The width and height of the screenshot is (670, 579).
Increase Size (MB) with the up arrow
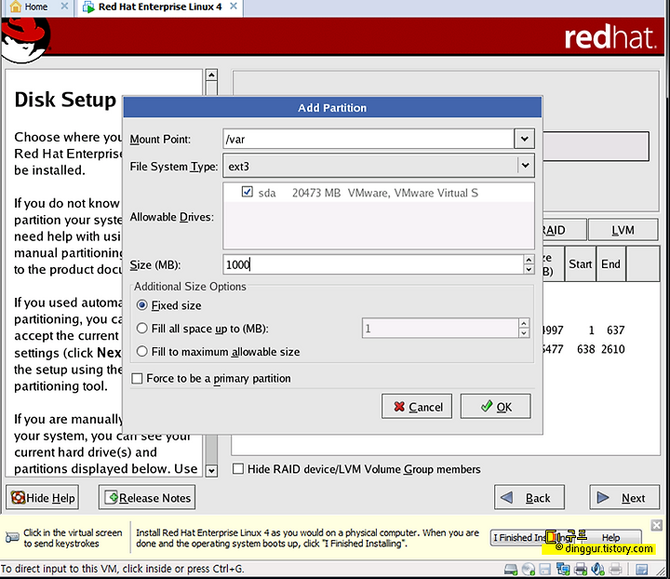tap(529, 260)
